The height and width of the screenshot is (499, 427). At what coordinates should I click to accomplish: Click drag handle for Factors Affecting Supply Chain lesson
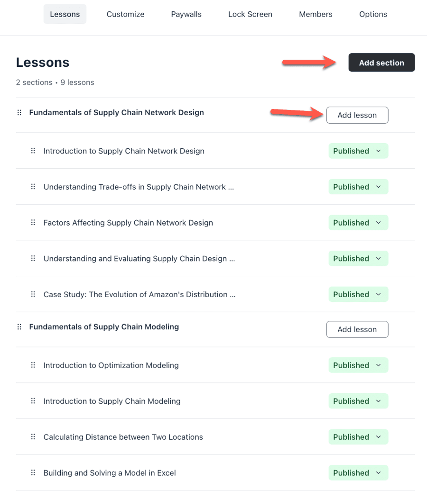click(33, 223)
